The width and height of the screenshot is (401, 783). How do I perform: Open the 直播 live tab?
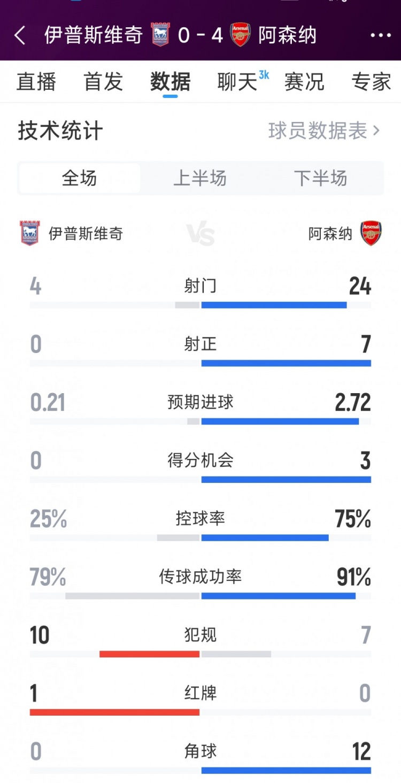tap(36, 82)
